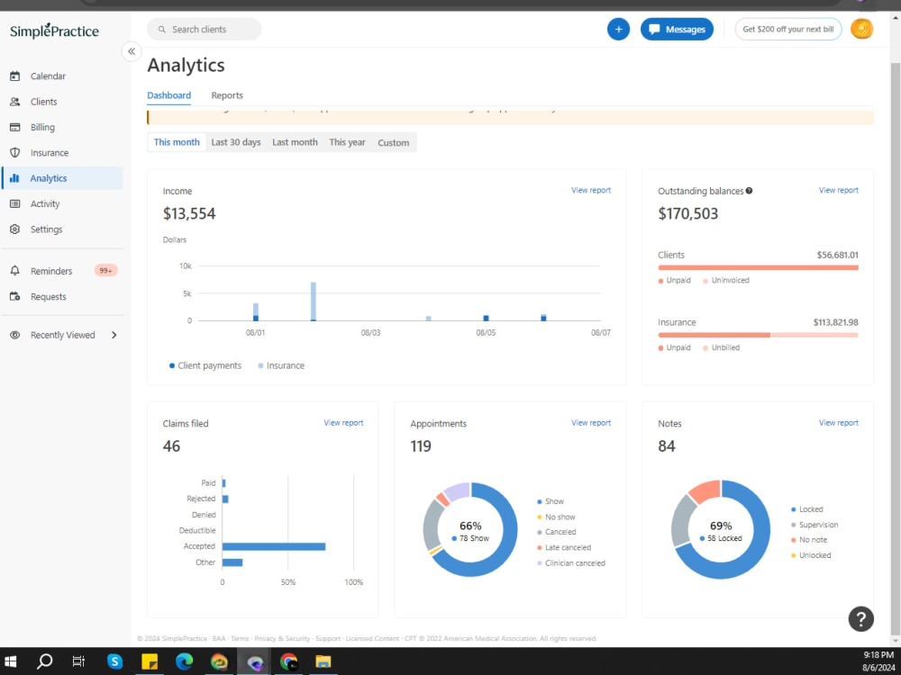This screenshot has width=901, height=675.
Task: Toggle Canceled legend item in Appointments
Action: pos(556,532)
